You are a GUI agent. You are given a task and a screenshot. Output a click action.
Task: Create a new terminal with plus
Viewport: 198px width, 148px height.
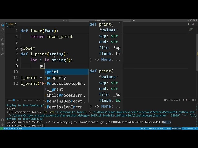[179, 100]
